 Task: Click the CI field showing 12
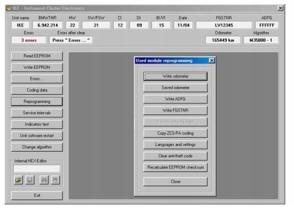(x=120, y=25)
